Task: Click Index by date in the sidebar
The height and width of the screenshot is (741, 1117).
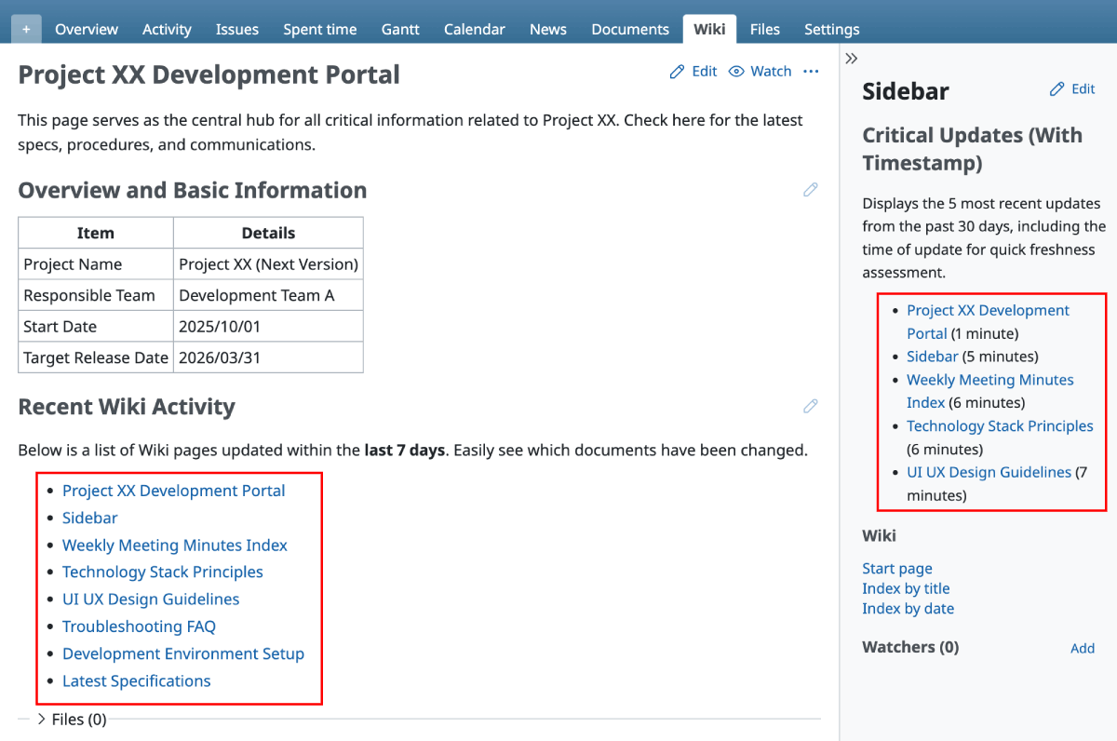Action: click(908, 608)
